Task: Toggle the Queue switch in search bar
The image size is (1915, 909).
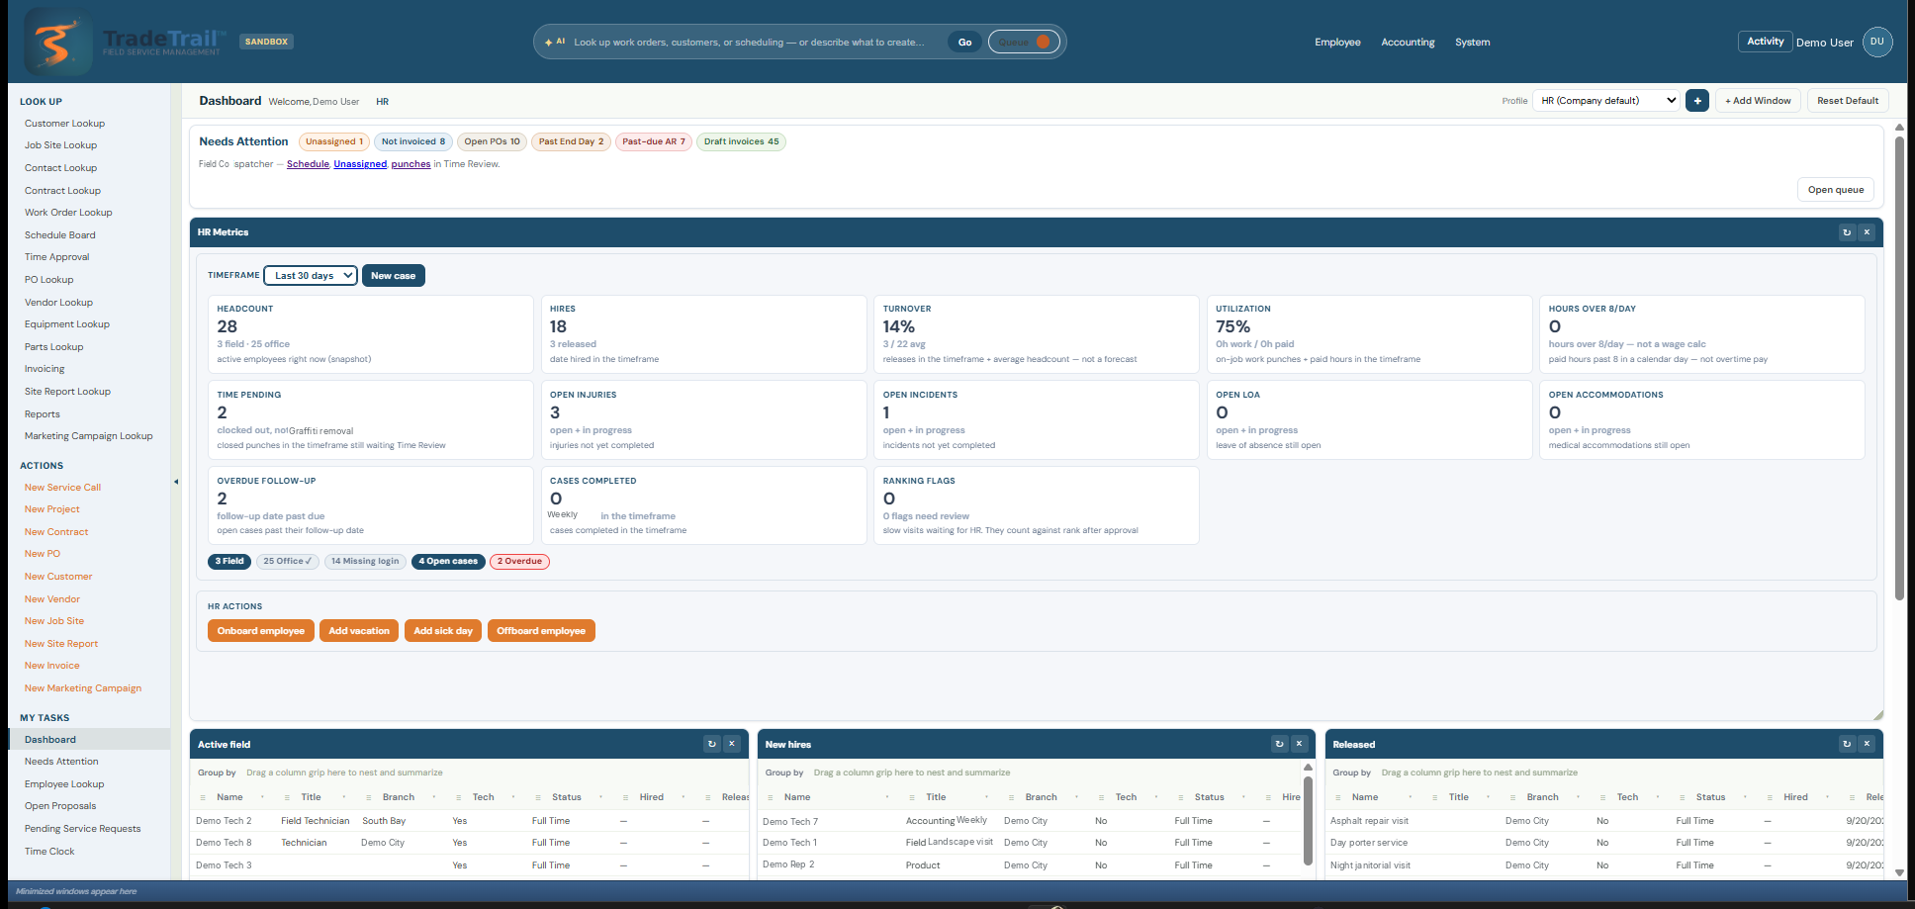Action: [x=1024, y=42]
